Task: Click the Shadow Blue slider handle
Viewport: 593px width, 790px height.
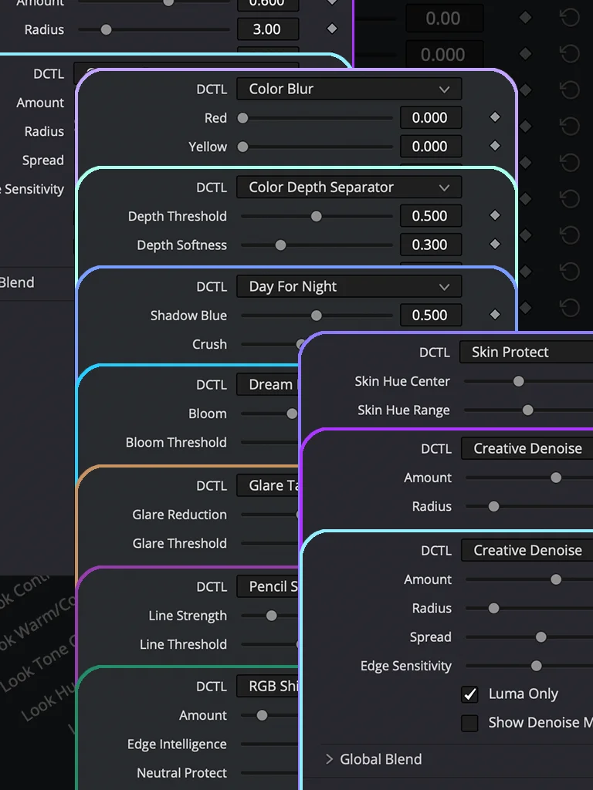Action: click(316, 316)
